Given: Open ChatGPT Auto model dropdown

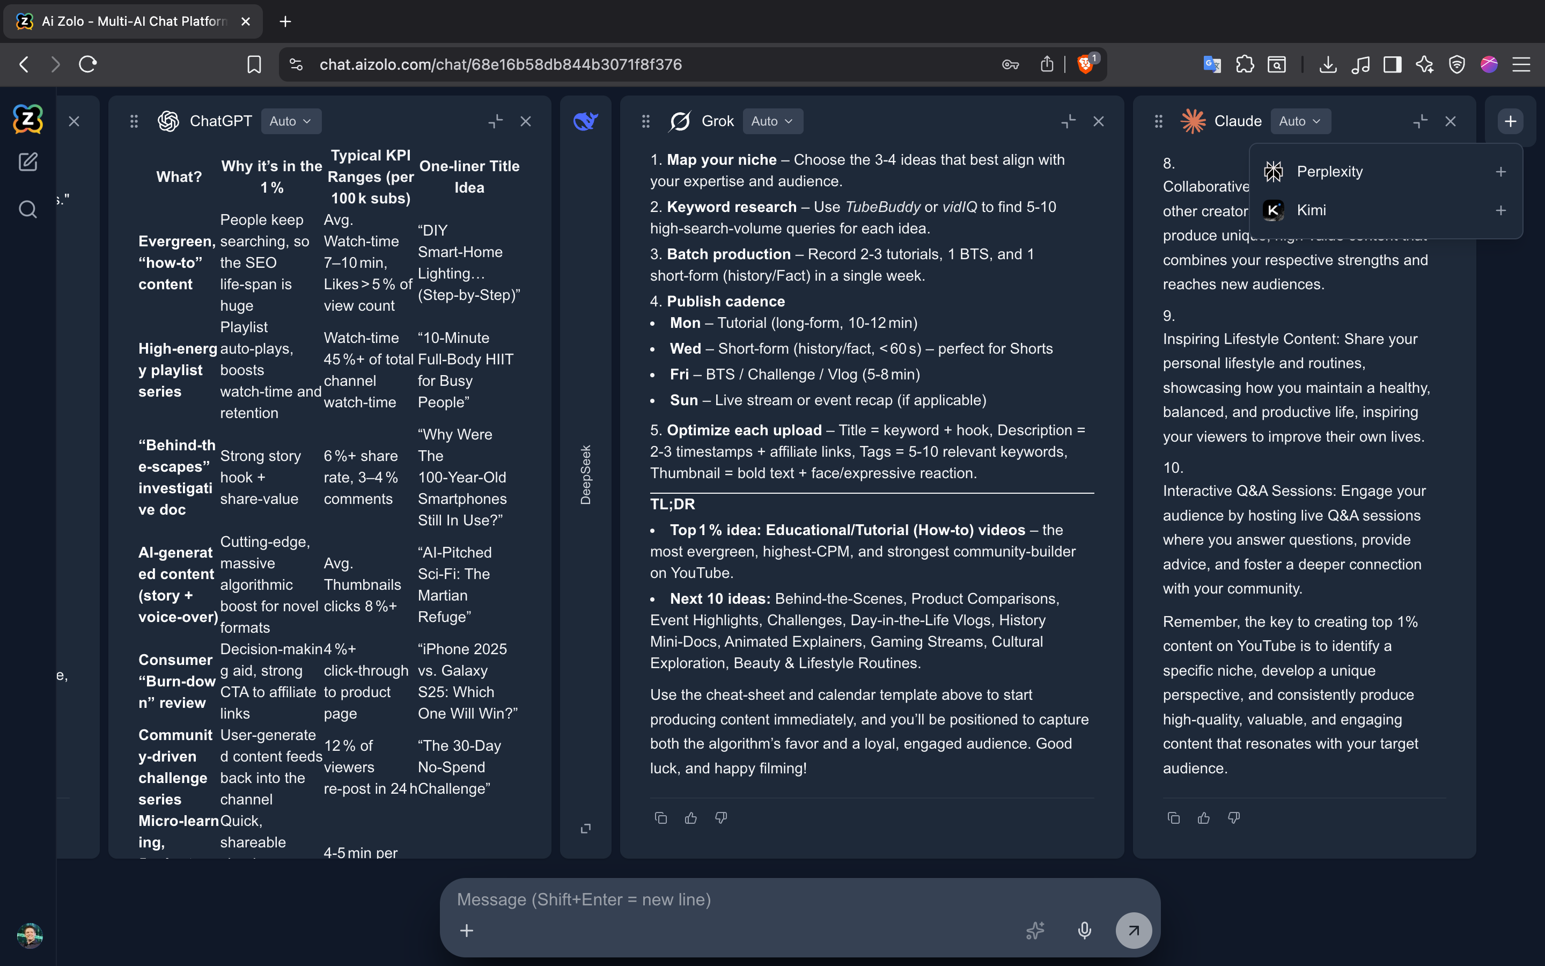Looking at the screenshot, I should pos(290,121).
